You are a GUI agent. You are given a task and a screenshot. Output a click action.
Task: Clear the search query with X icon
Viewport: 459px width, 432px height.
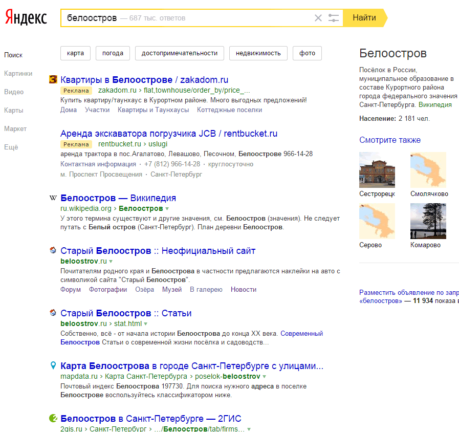318,18
